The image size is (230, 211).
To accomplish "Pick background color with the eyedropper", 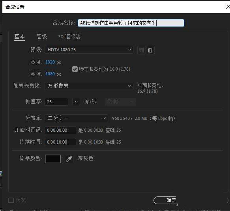I will [x=69, y=159].
